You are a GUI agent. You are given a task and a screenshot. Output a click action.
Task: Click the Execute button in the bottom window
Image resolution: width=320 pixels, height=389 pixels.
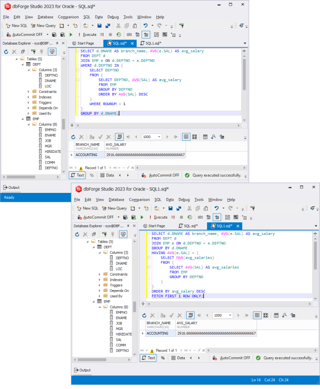pyautogui.click(x=158, y=217)
